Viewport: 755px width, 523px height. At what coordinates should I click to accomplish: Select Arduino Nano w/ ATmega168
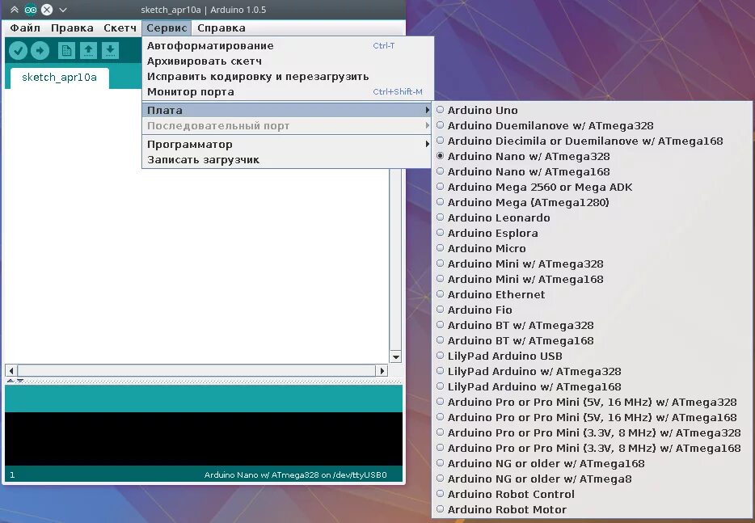(592, 172)
